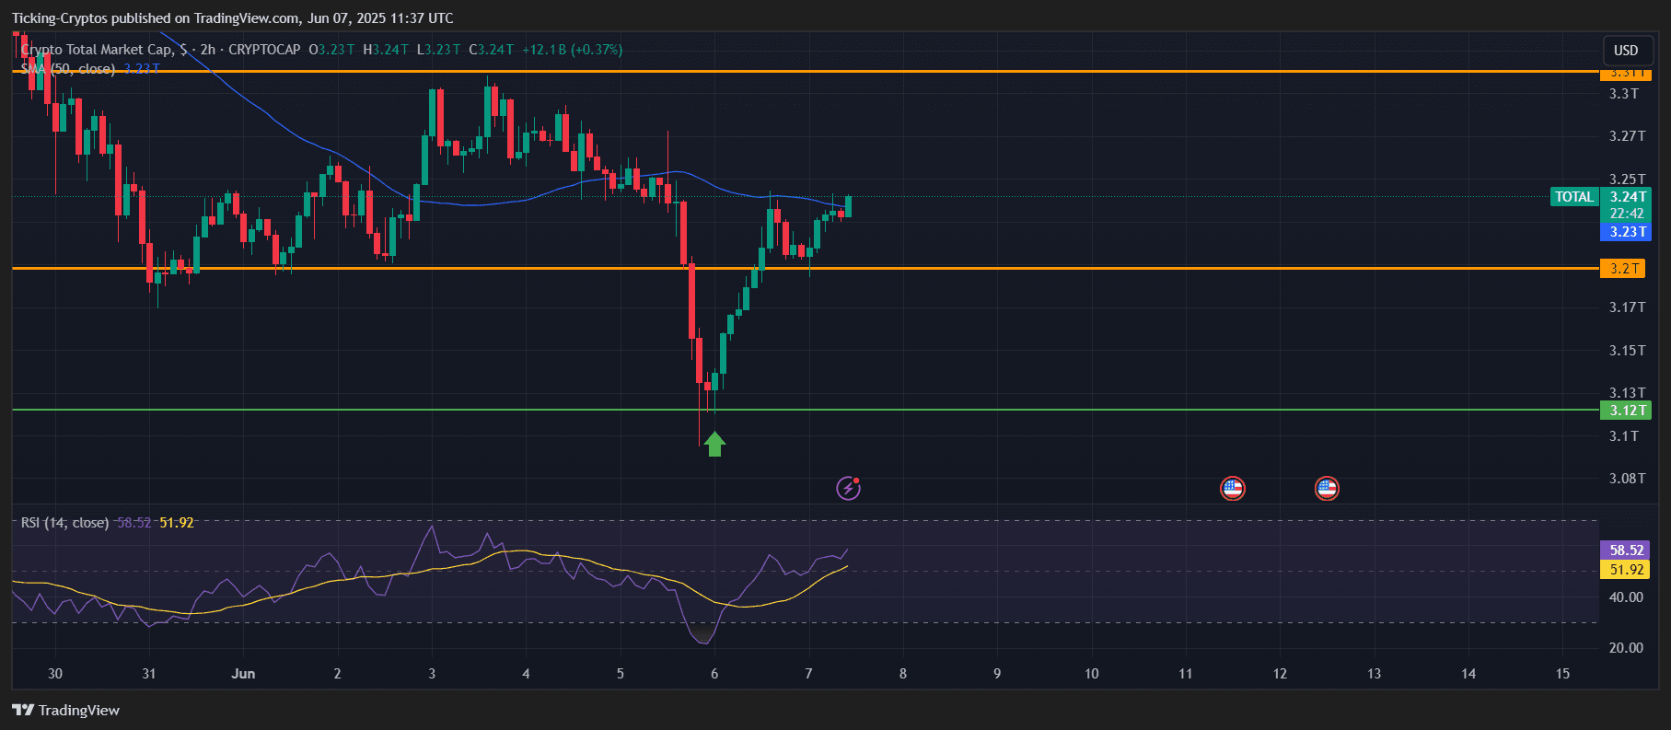Click the SMA (50, close) indicator legend
Image resolution: width=1671 pixels, height=730 pixels.
pyautogui.click(x=69, y=69)
